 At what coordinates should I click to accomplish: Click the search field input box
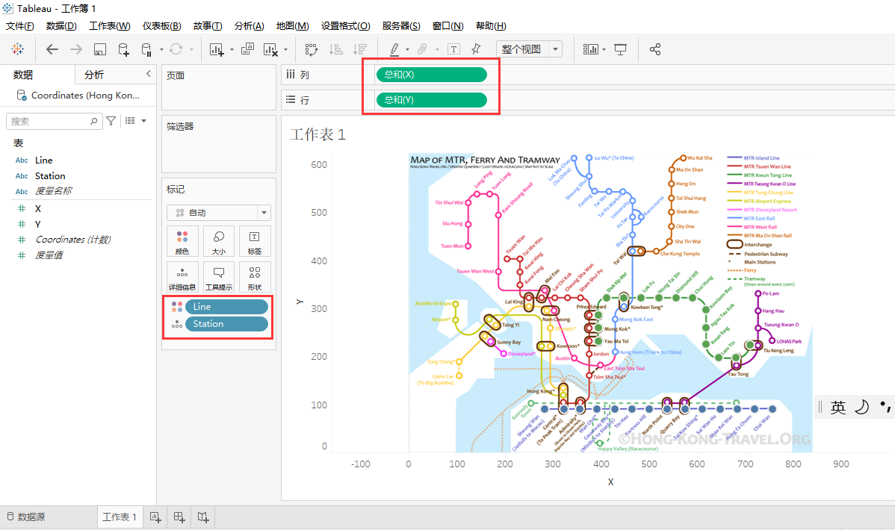pyautogui.click(x=55, y=121)
